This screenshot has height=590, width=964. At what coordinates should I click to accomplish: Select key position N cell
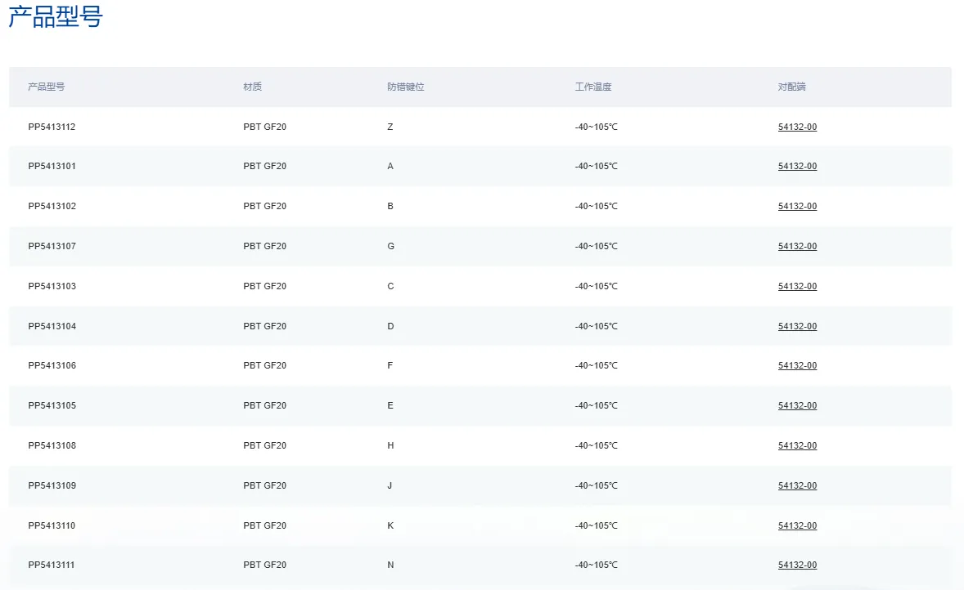[x=390, y=565]
